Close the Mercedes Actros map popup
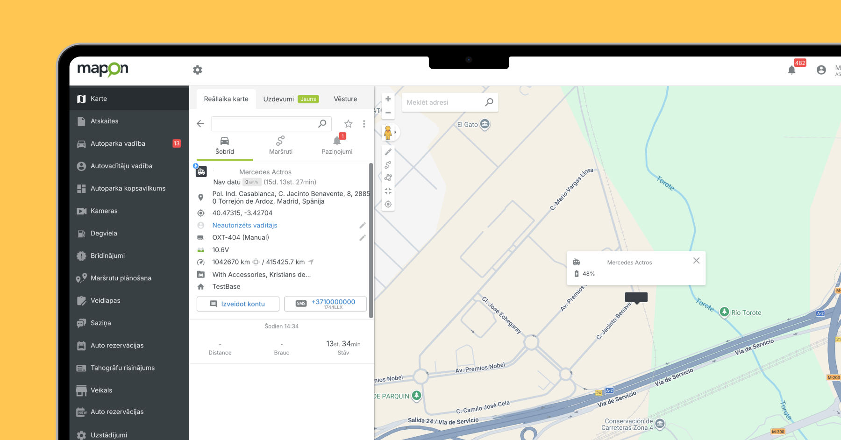Screen dimensions: 841x440 [x=696, y=261]
